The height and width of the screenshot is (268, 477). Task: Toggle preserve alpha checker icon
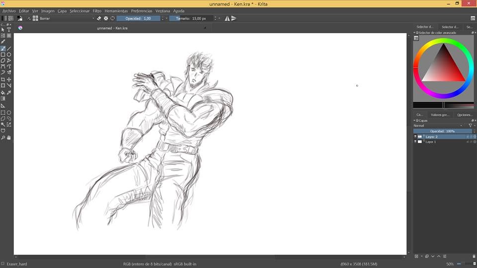106,18
